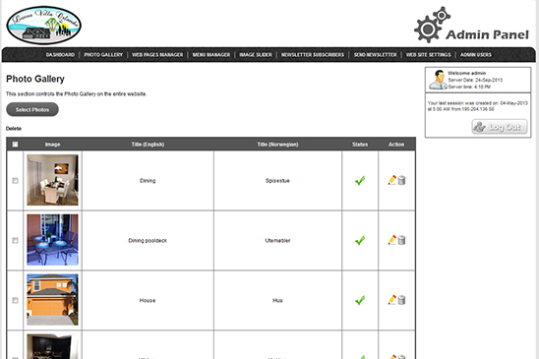Viewport: 539px width, 359px height.
Task: Toggle status checkmark for Dining
Action: [x=360, y=181]
